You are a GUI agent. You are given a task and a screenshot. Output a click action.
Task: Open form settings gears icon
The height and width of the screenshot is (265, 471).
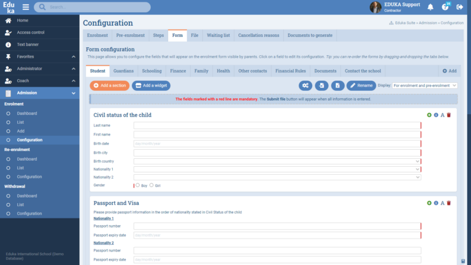(305, 85)
